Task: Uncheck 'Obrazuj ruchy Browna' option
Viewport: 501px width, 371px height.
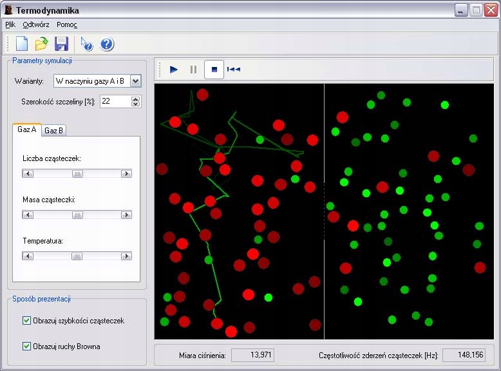Action: 27,346
